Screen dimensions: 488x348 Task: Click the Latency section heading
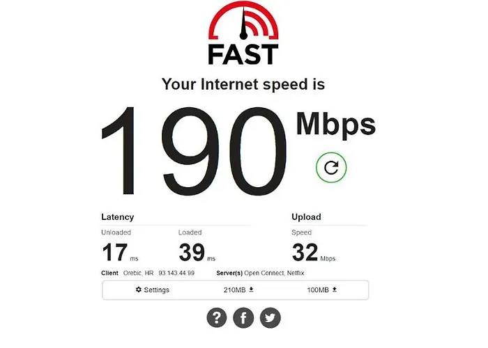tap(118, 217)
